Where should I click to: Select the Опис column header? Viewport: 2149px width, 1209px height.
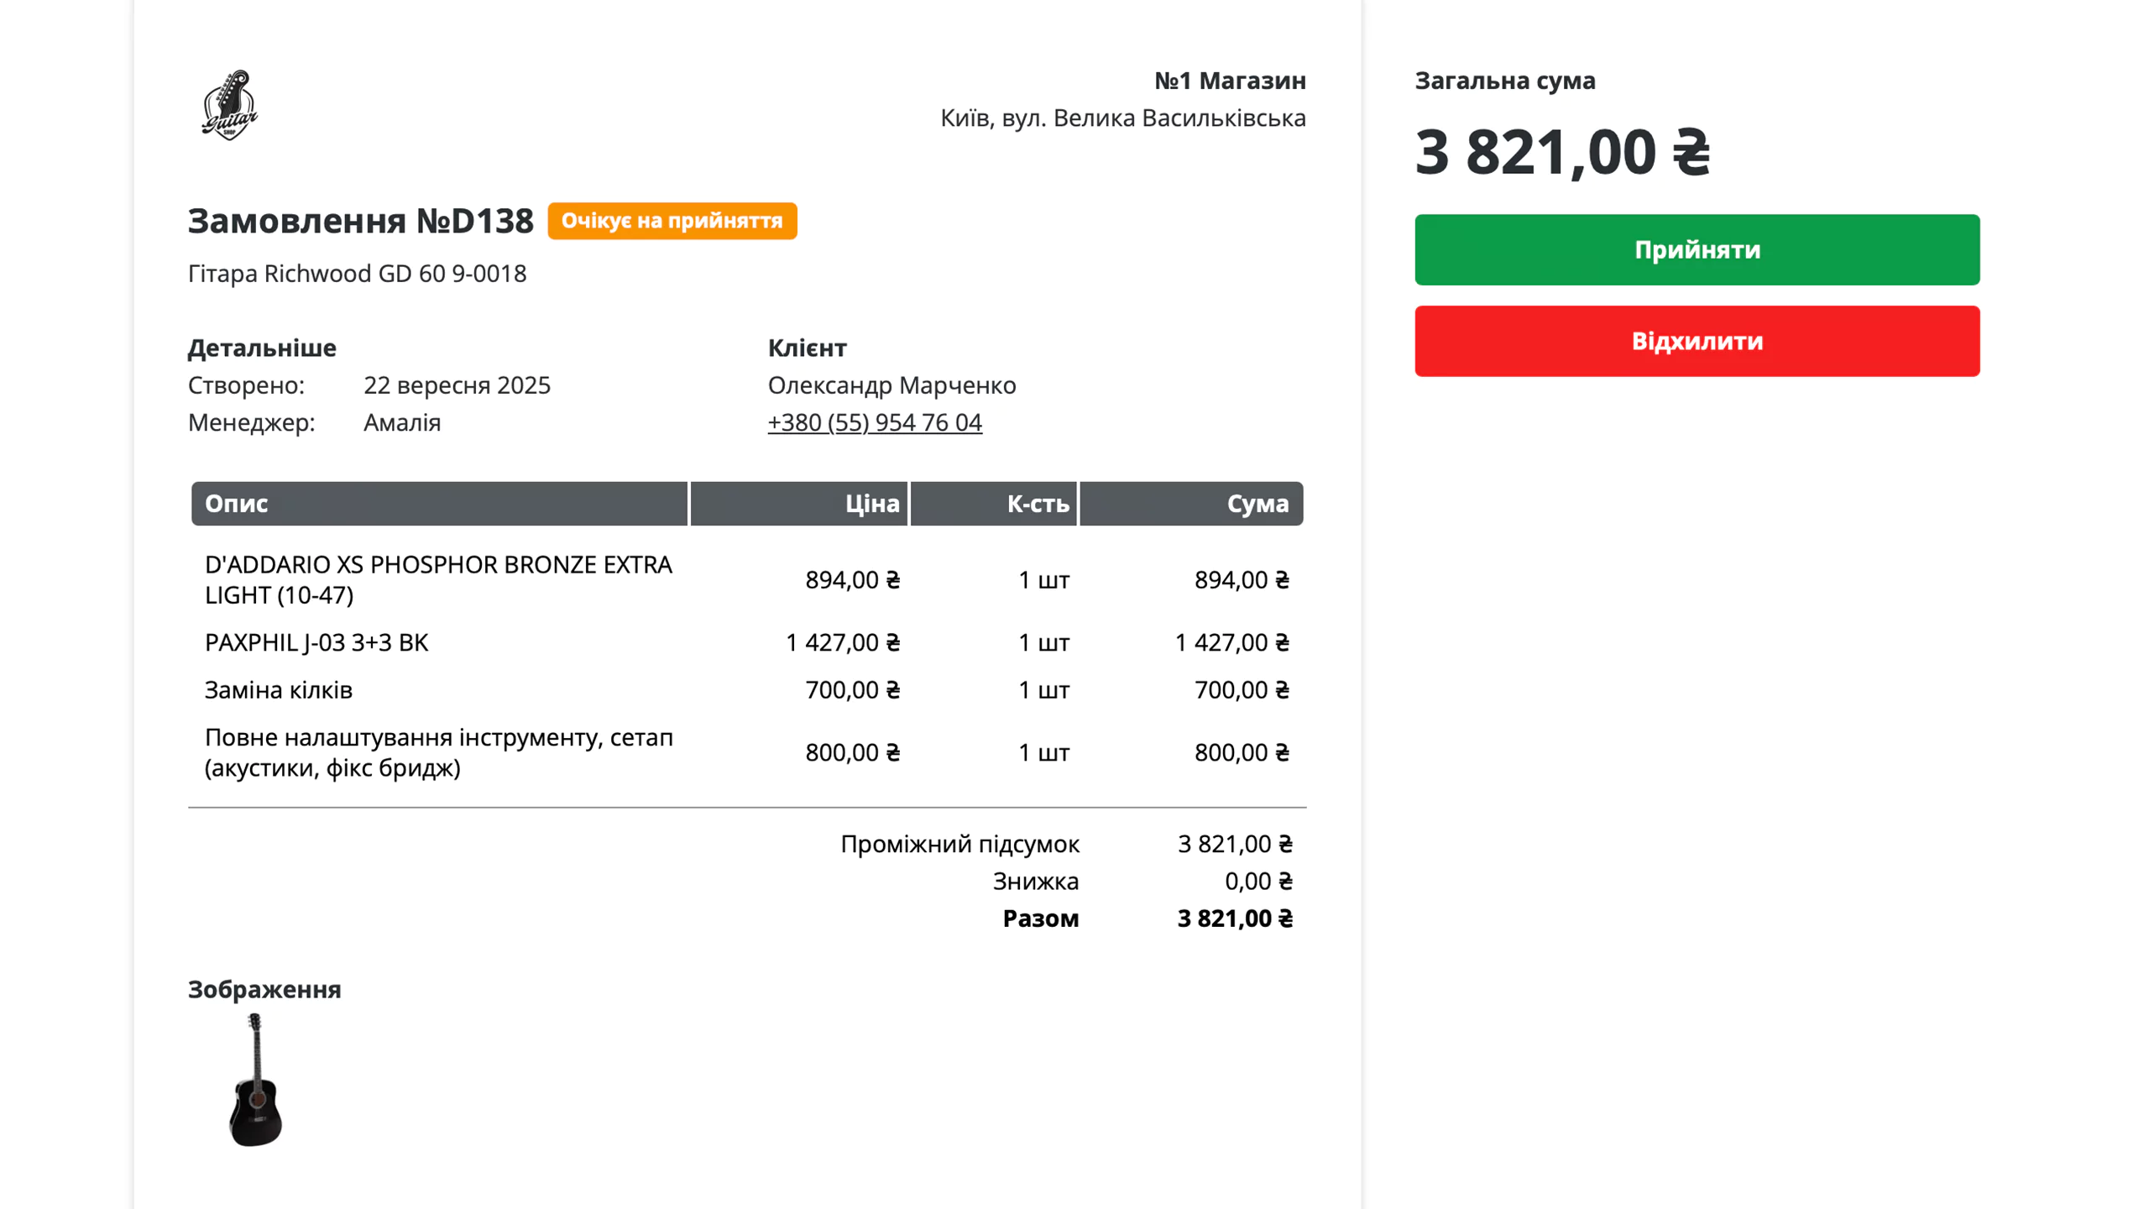point(439,504)
